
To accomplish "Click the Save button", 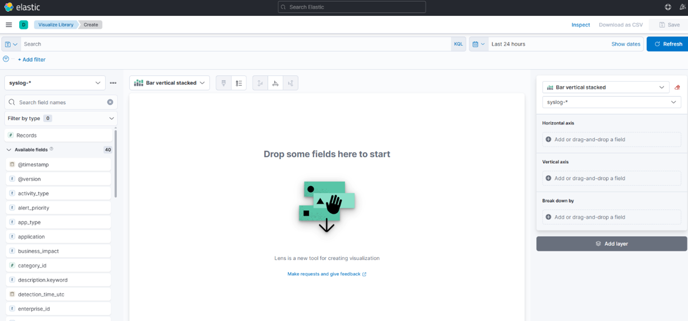I will tap(669, 25).
